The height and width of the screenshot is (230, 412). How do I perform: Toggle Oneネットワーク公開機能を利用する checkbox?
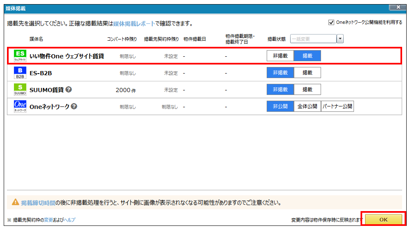coord(331,23)
